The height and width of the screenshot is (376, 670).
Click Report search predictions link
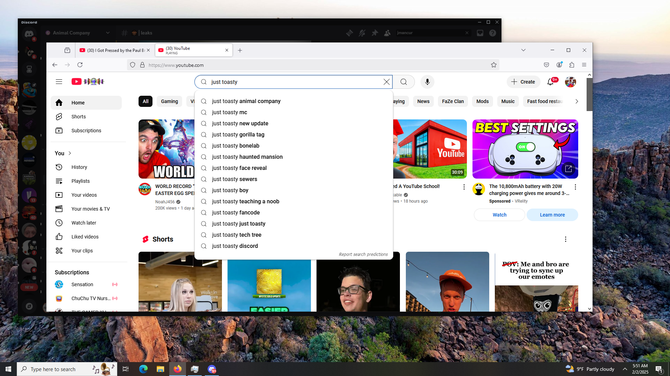click(x=363, y=254)
